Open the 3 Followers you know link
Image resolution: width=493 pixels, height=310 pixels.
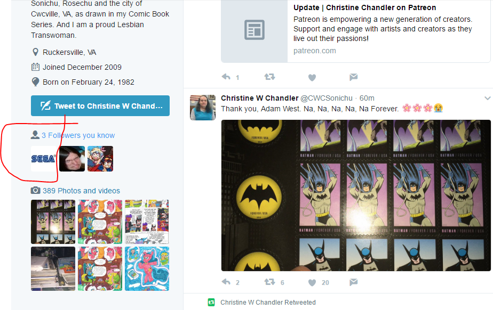click(78, 135)
